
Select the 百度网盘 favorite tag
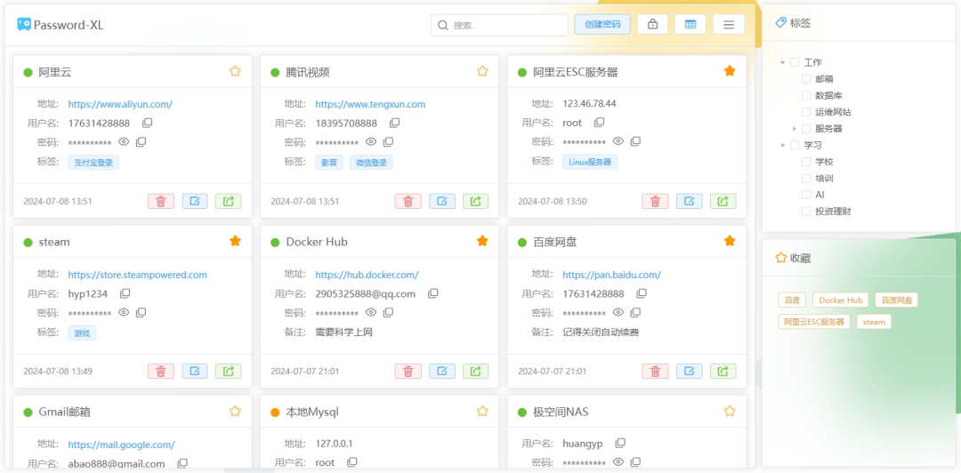coord(896,301)
